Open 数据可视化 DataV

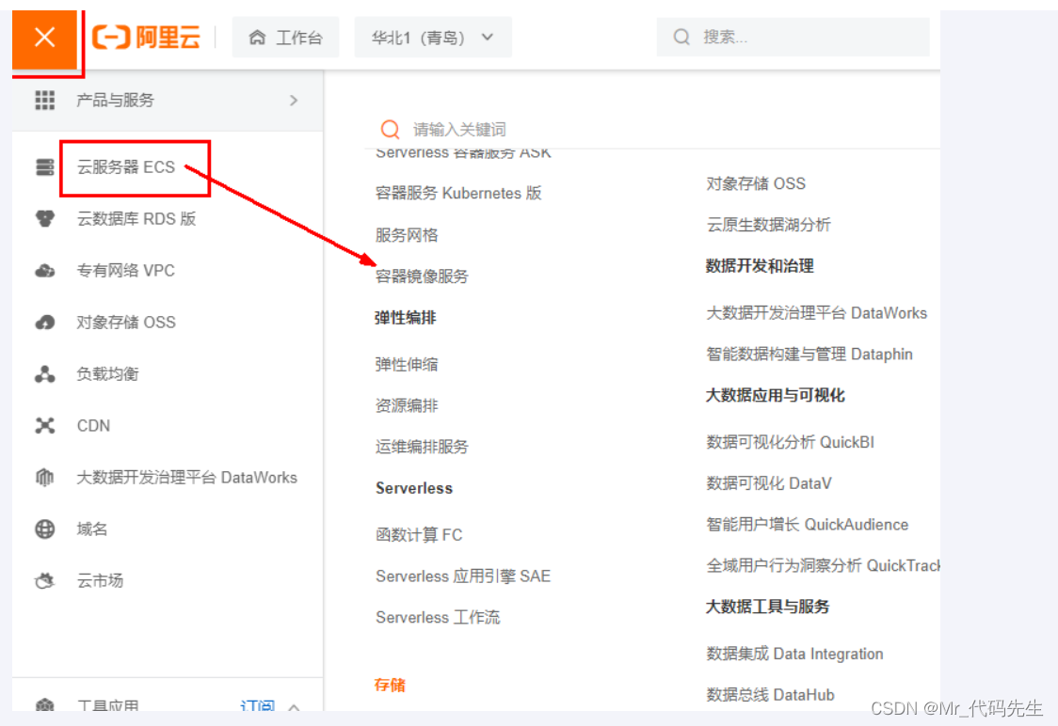pos(768,483)
